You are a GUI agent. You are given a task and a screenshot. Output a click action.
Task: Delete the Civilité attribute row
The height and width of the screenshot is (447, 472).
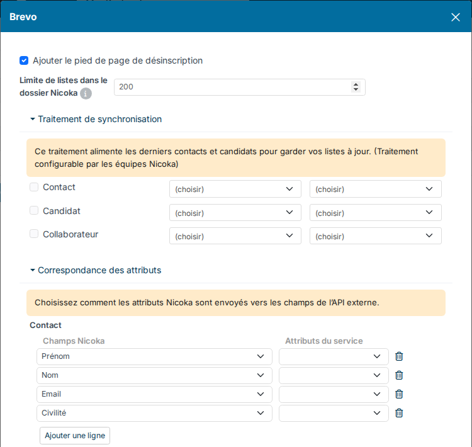tap(399, 413)
